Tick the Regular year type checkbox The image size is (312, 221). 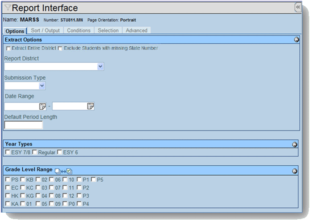[x=35, y=152]
